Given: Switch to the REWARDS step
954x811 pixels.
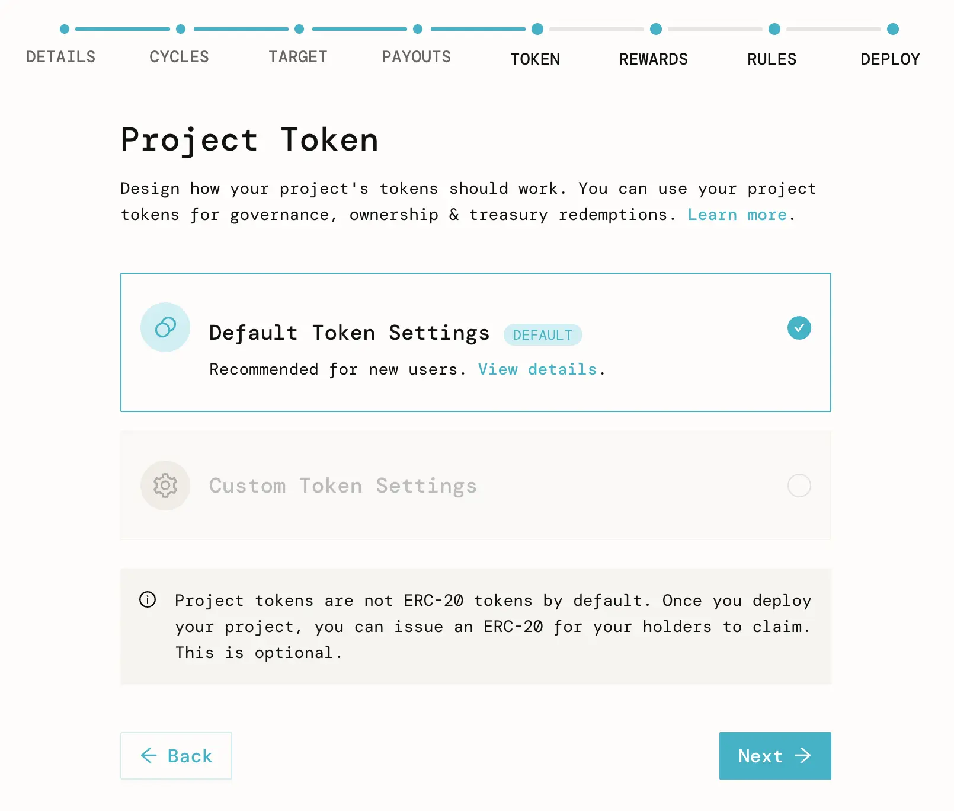Looking at the screenshot, I should pos(654,59).
